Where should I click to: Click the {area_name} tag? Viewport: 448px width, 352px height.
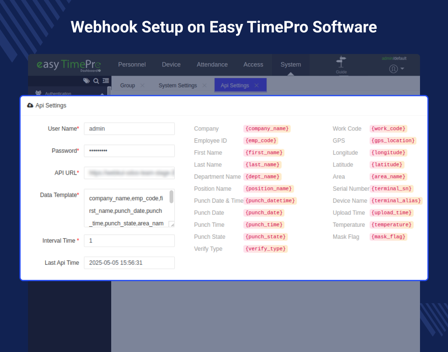[x=388, y=176]
